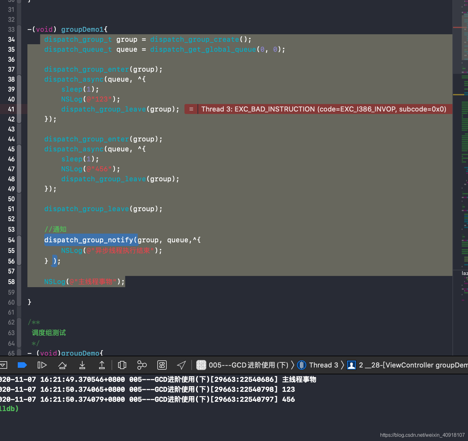Click dispatch_group_enter on line 37
Image resolution: width=468 pixels, height=441 pixels.
pyautogui.click(x=86, y=69)
